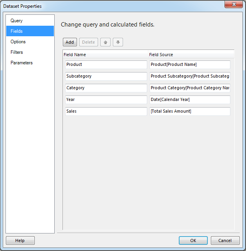Confirm changes with the OK button

point(193,240)
